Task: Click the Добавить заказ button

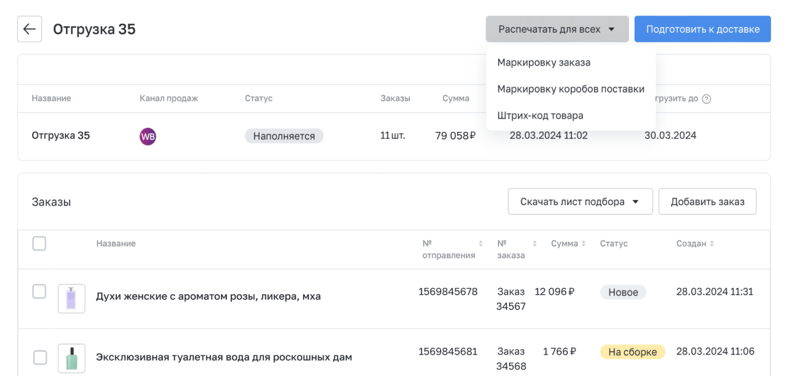Action: coord(707,202)
